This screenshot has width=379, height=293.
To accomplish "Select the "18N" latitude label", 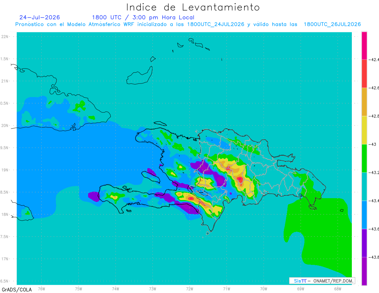I will point(5,215).
